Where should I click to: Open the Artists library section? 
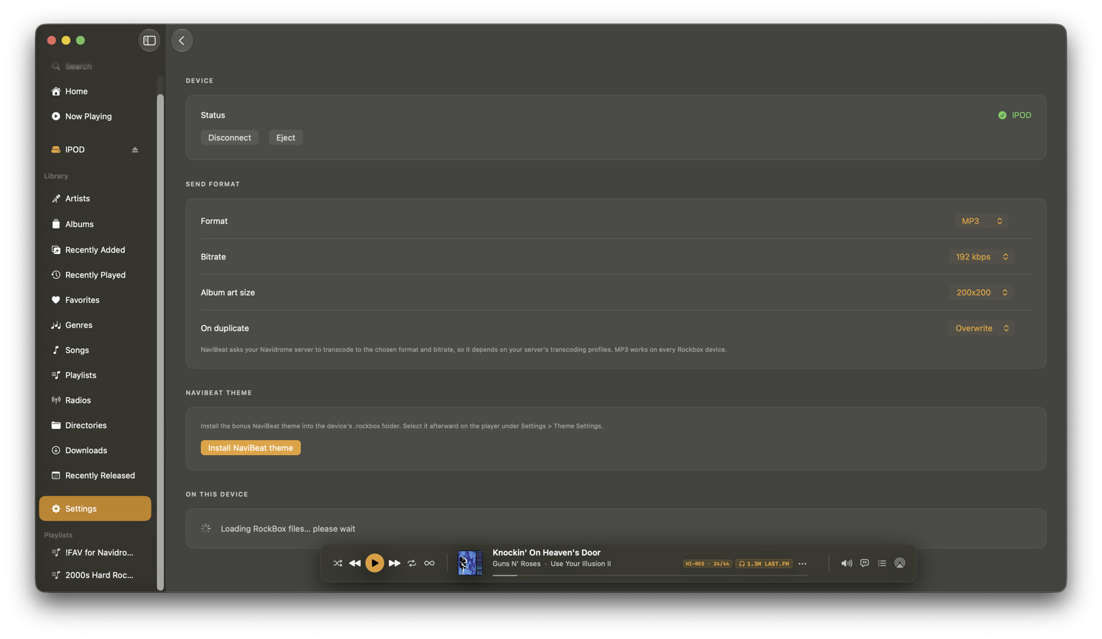click(x=95, y=198)
